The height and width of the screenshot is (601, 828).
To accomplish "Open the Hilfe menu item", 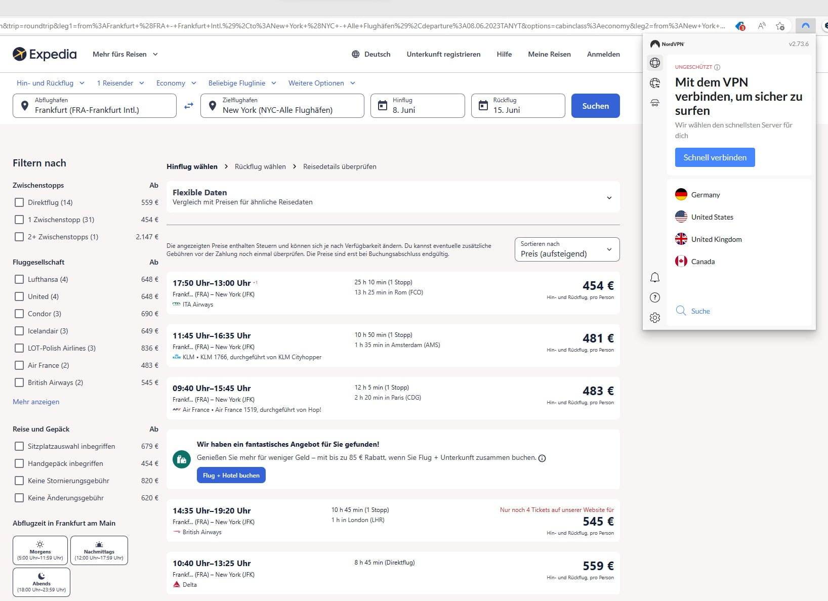I will [x=504, y=54].
